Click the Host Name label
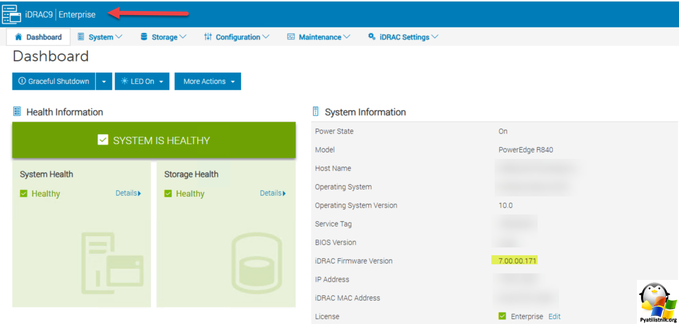The height and width of the screenshot is (324, 679). pyautogui.click(x=333, y=168)
